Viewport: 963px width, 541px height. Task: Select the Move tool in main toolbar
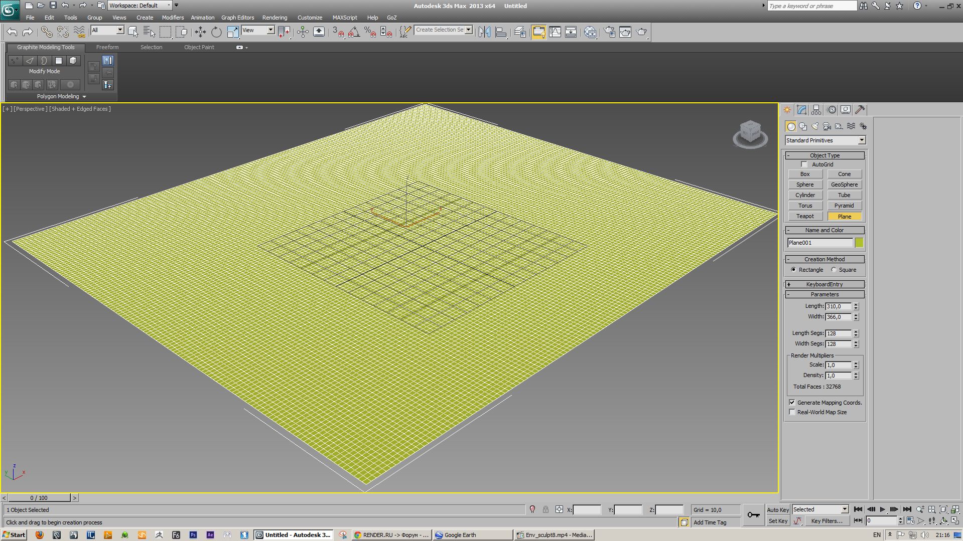tap(200, 32)
